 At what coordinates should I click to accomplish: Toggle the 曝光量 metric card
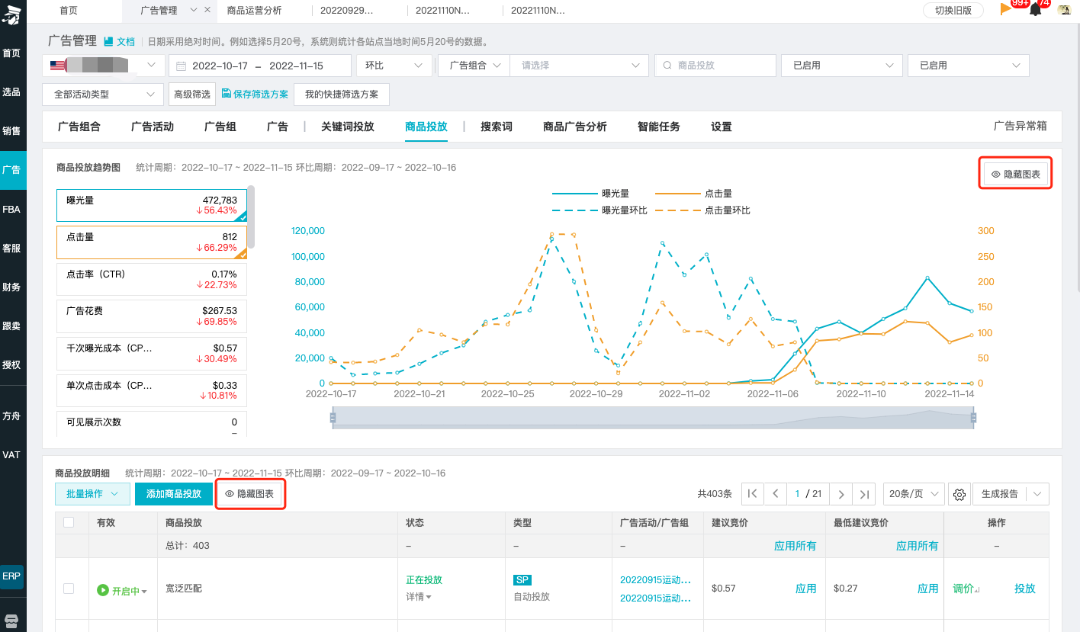tap(152, 205)
